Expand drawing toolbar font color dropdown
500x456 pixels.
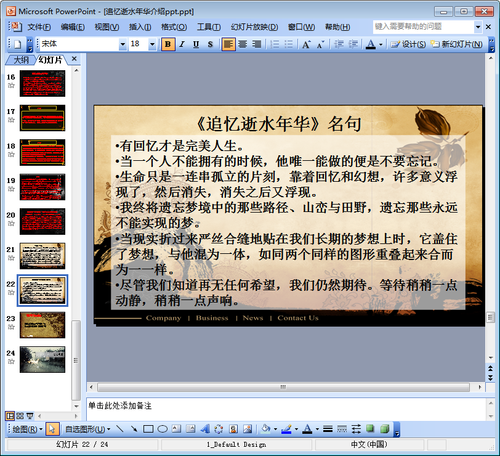317,430
